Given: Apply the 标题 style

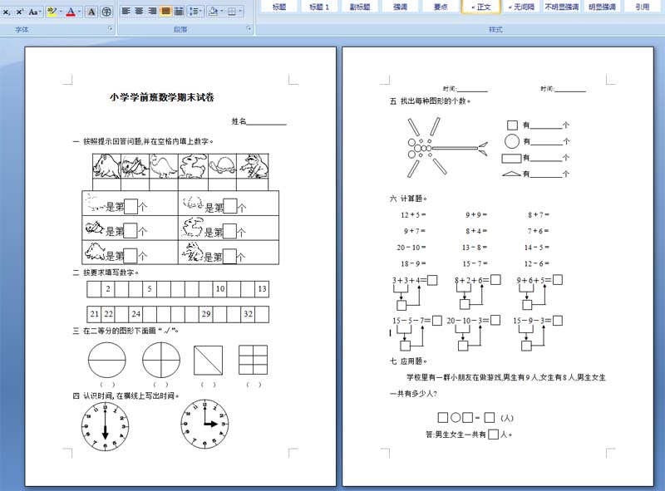Looking at the screenshot, I should tap(279, 7).
